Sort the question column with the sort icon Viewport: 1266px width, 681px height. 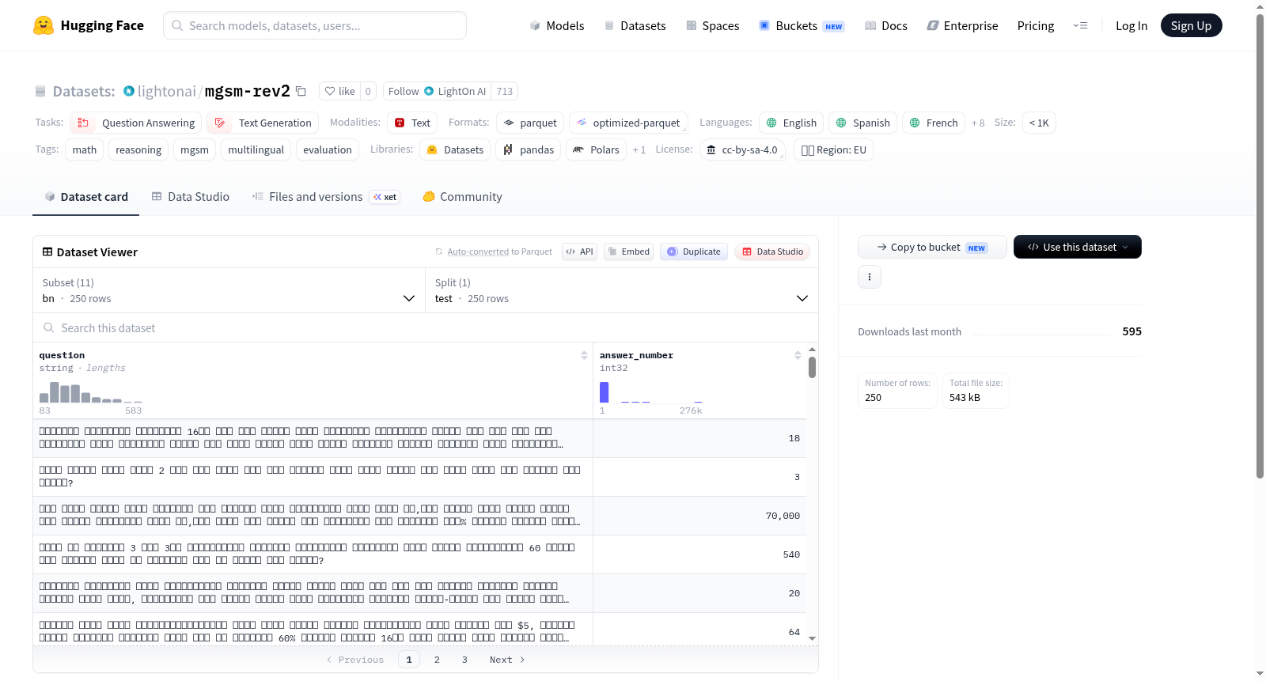point(584,356)
